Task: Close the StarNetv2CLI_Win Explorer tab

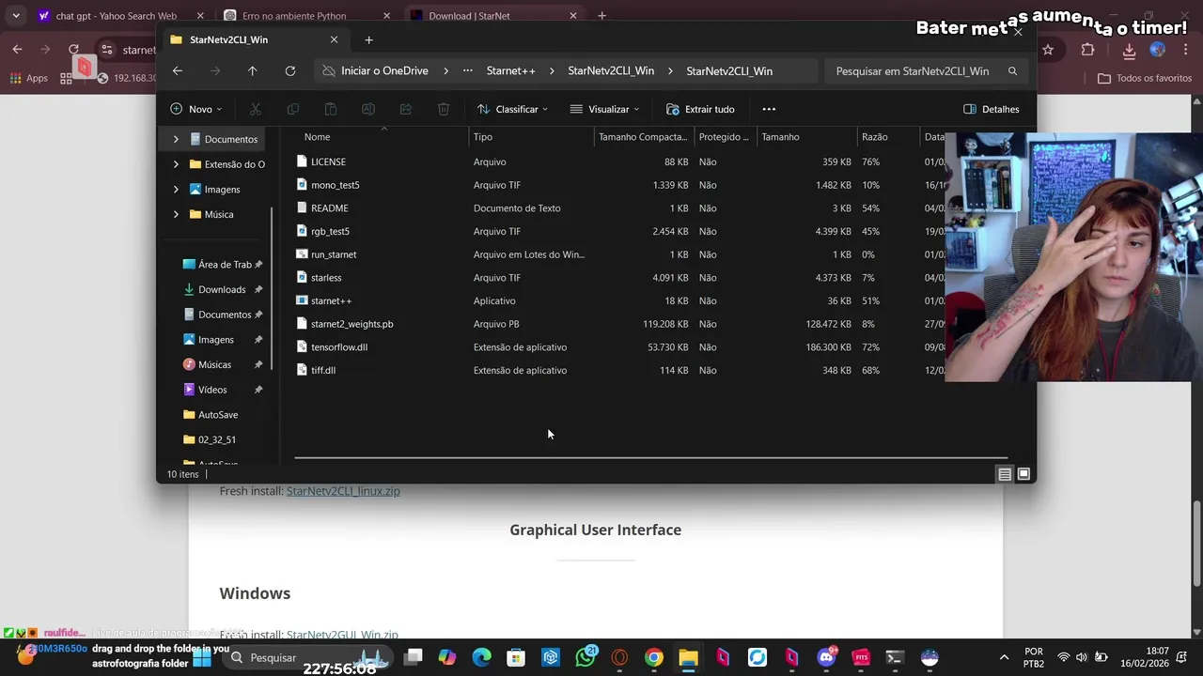Action: pyautogui.click(x=334, y=39)
